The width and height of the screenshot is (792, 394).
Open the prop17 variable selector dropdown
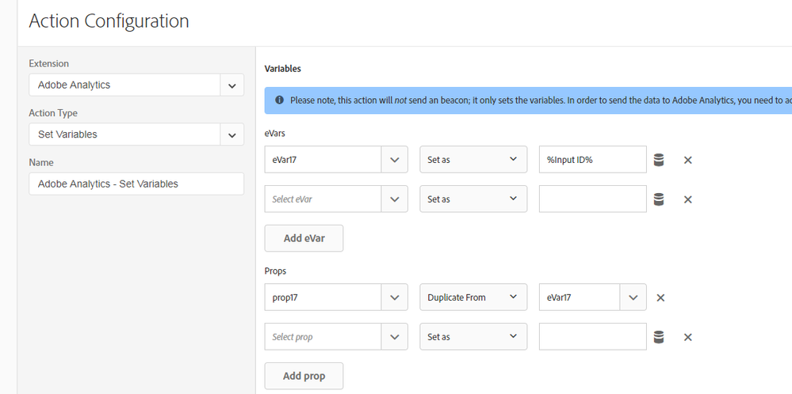pos(395,297)
